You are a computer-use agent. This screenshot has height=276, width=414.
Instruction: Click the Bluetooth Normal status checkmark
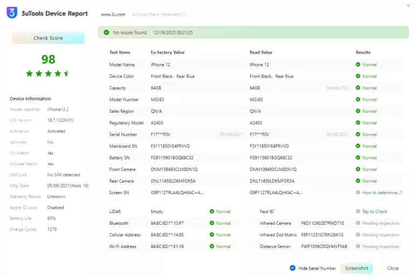212,223
